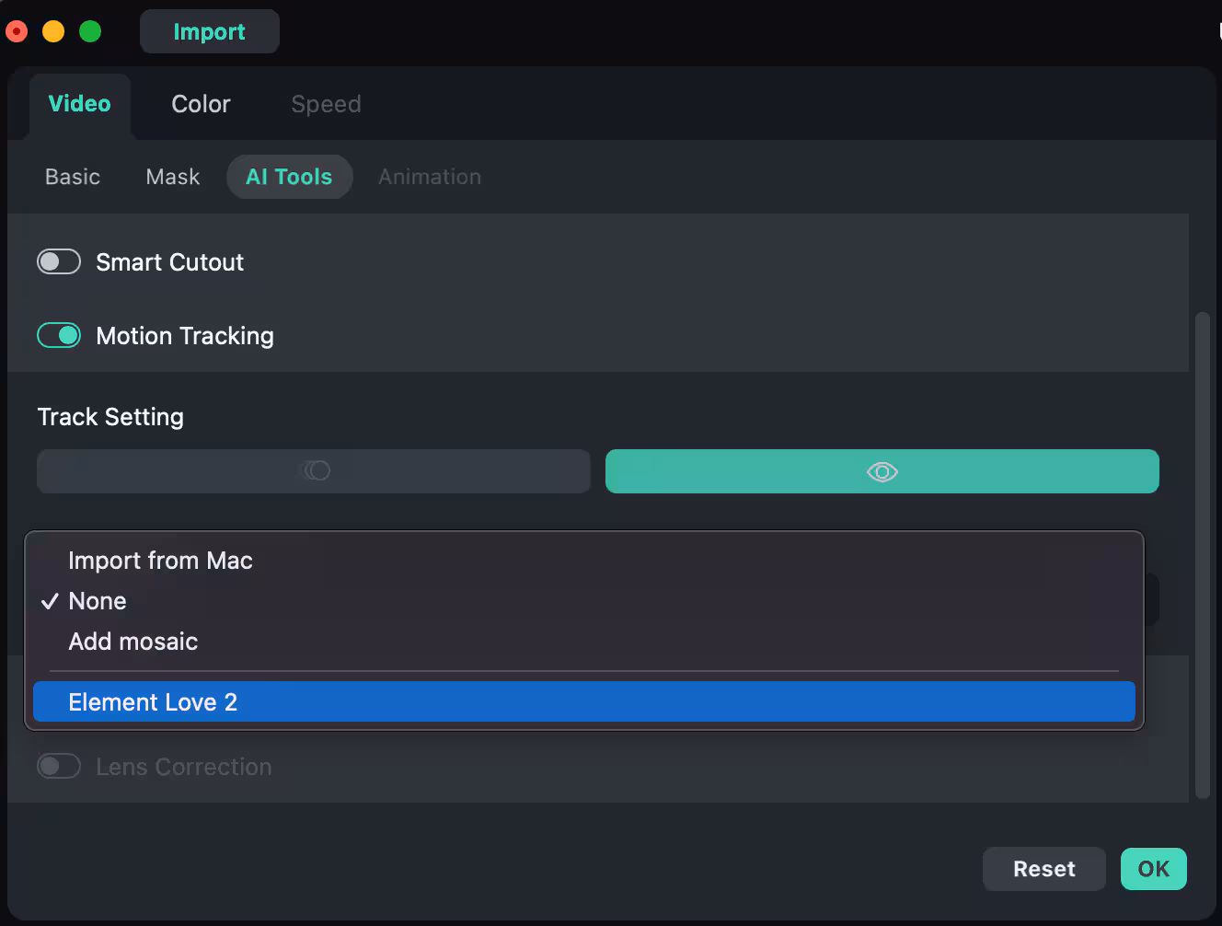The height and width of the screenshot is (926, 1222).
Task: Click the overlapping circles track setting icon
Action: tap(315, 471)
